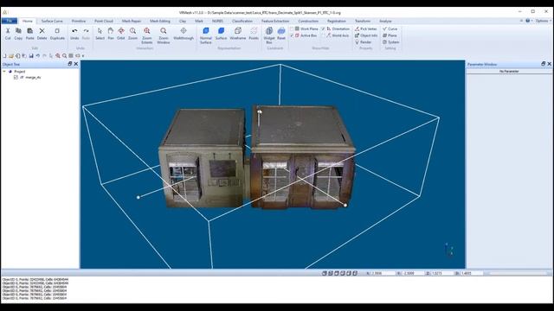554x311 pixels.
Task: Click Zoom Extents in Interaction group
Action: pyautogui.click(x=147, y=35)
